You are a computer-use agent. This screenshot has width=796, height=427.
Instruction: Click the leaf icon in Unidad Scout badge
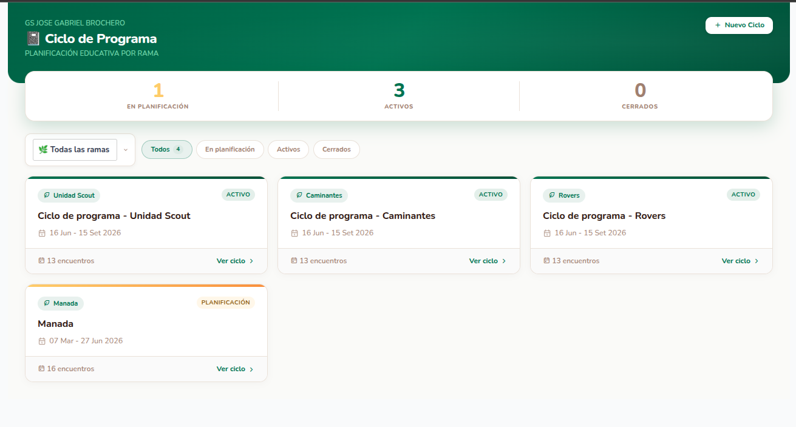point(47,195)
